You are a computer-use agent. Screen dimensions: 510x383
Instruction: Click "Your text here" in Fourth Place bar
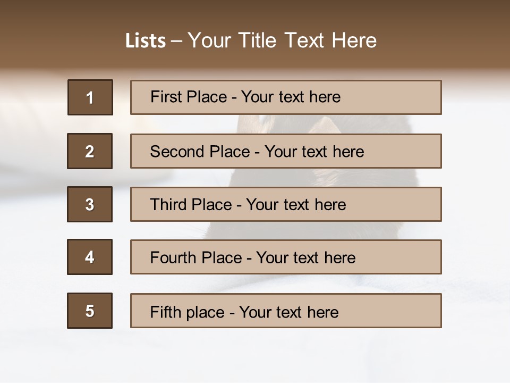tap(305, 258)
